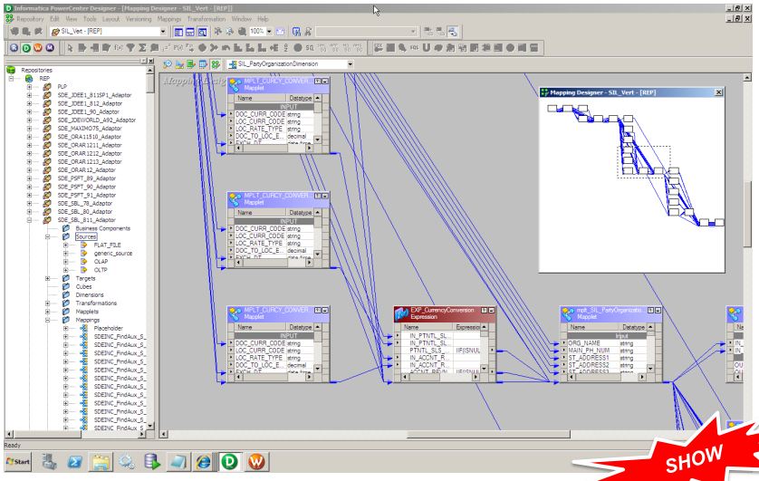Image resolution: width=759 pixels, height=481 pixels.
Task: Collapse the Sources folder node
Action: point(47,236)
